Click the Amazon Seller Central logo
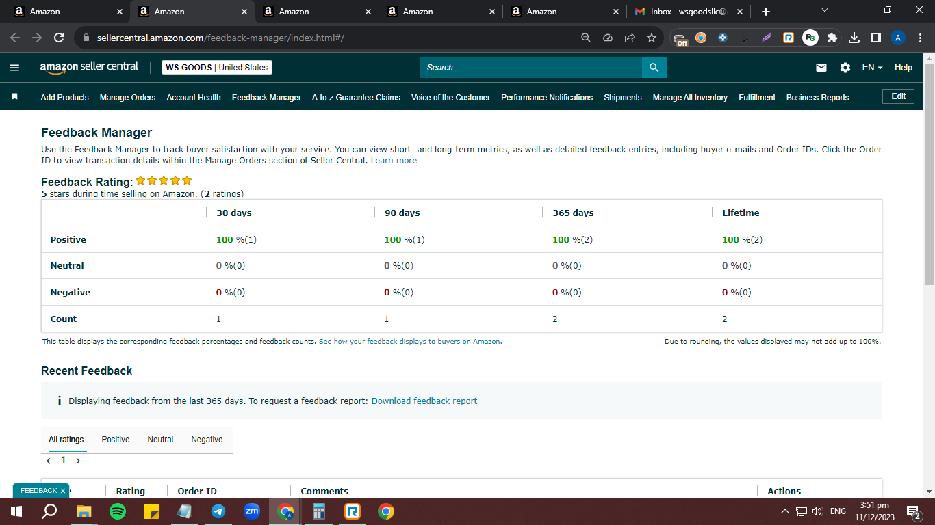Screen dimensions: 935x525 pyautogui.click(x=89, y=67)
